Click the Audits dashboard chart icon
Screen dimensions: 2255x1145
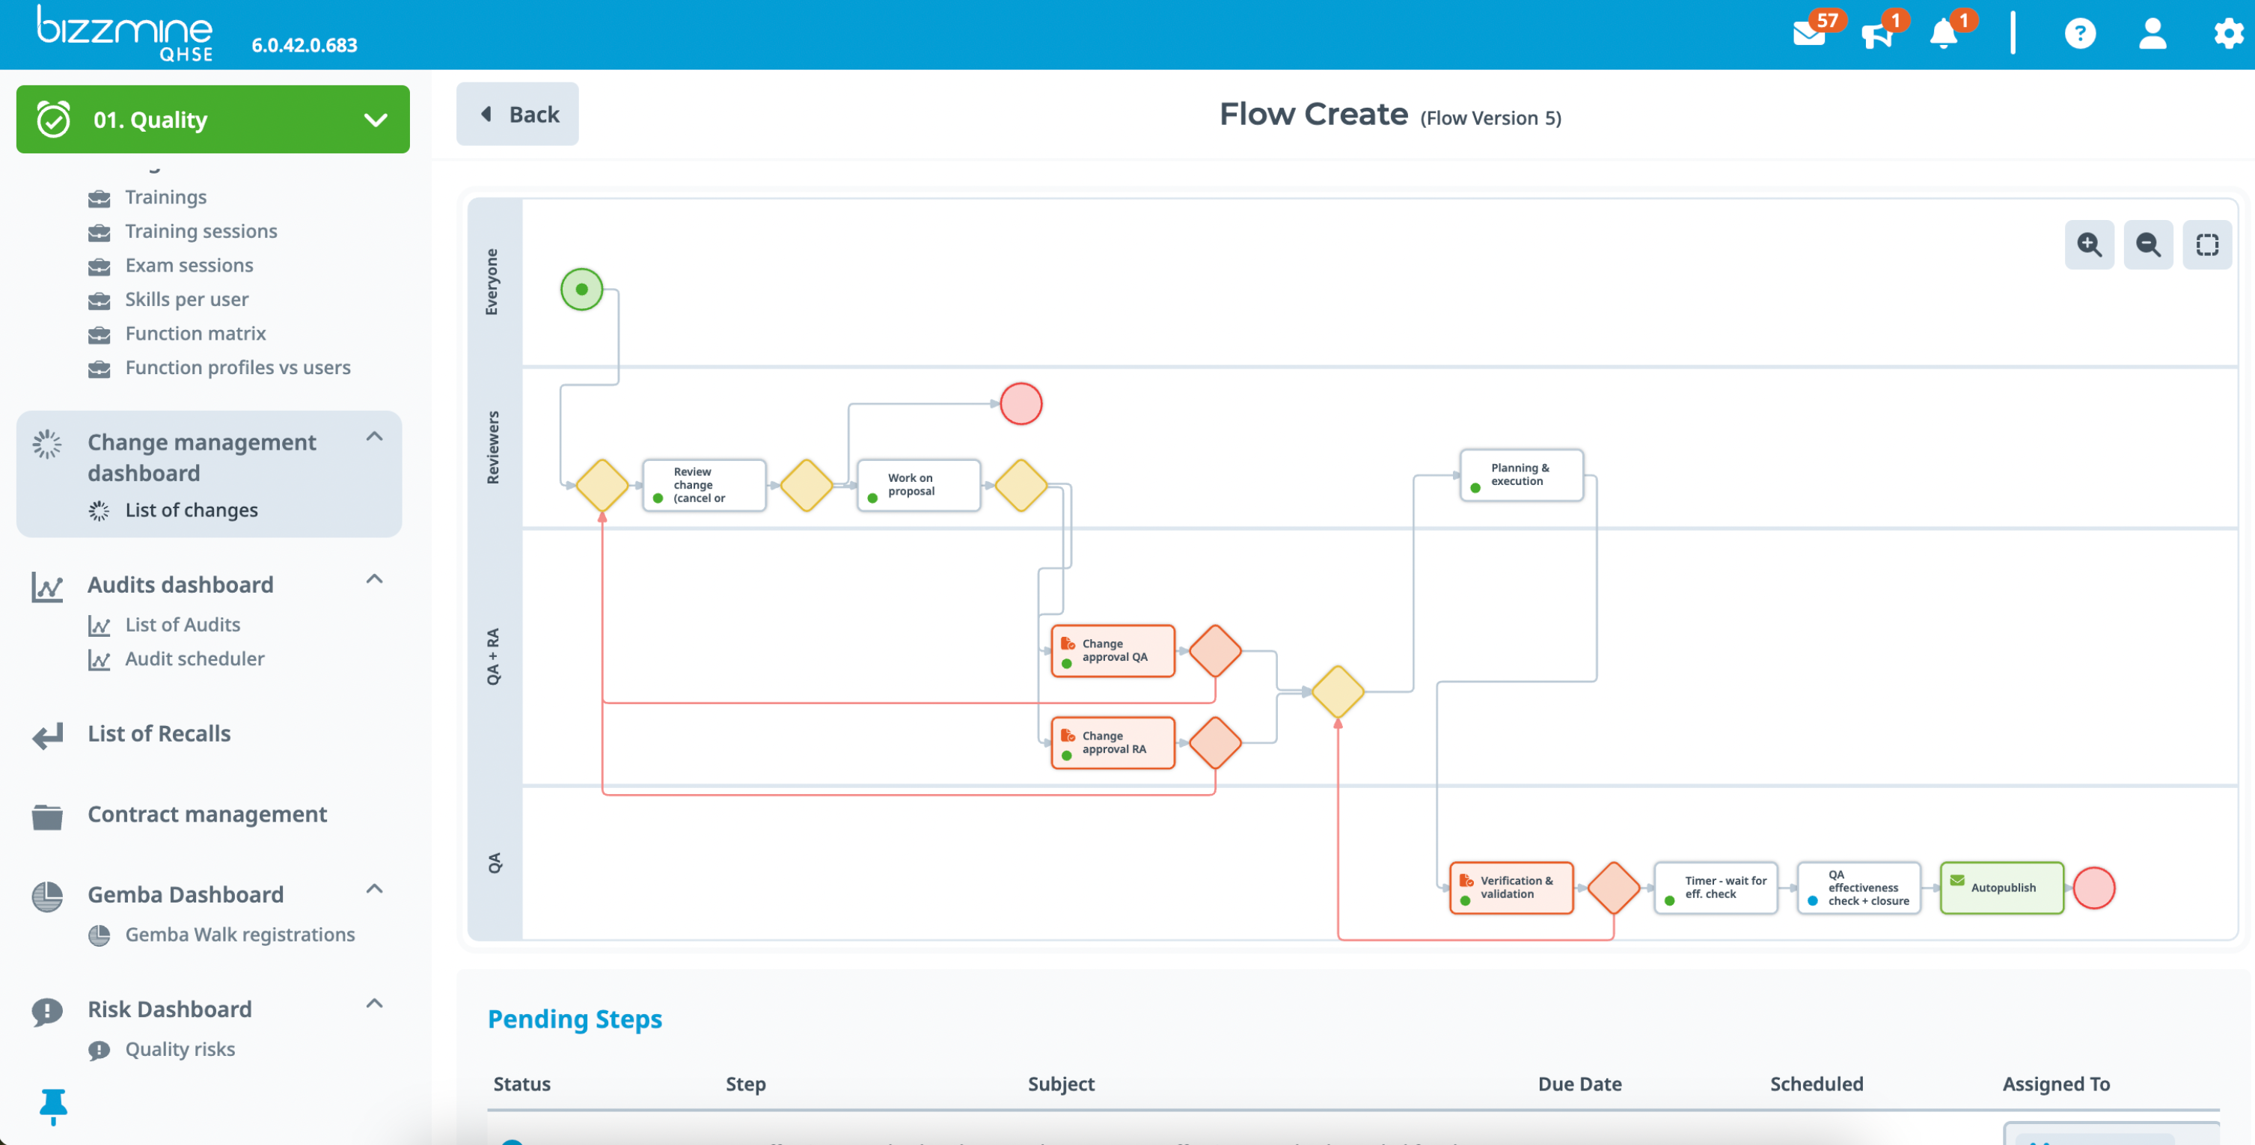pyautogui.click(x=47, y=586)
